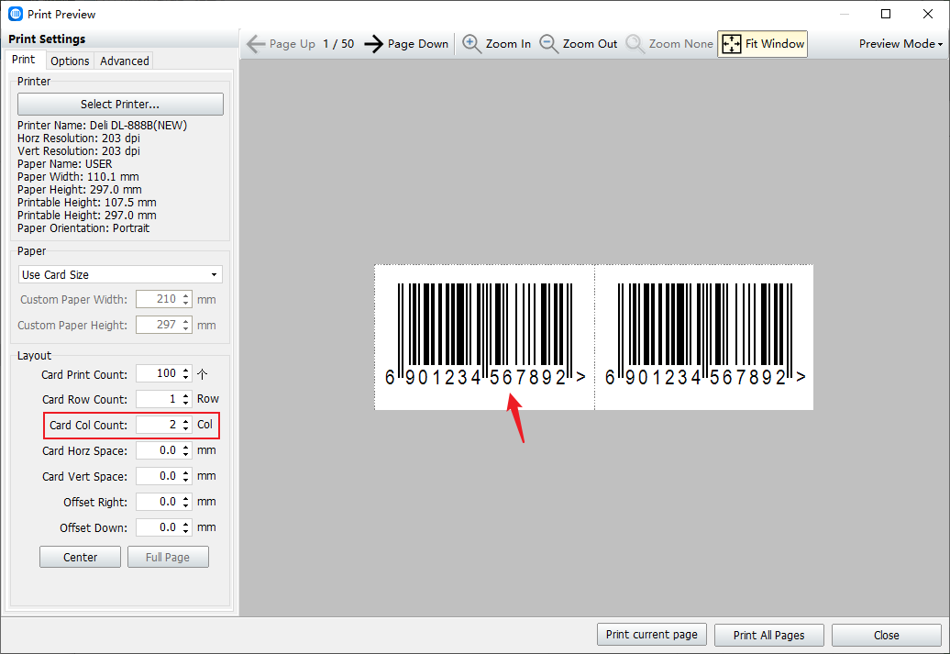
Task: Select the left barcode label preview
Action: (x=484, y=337)
